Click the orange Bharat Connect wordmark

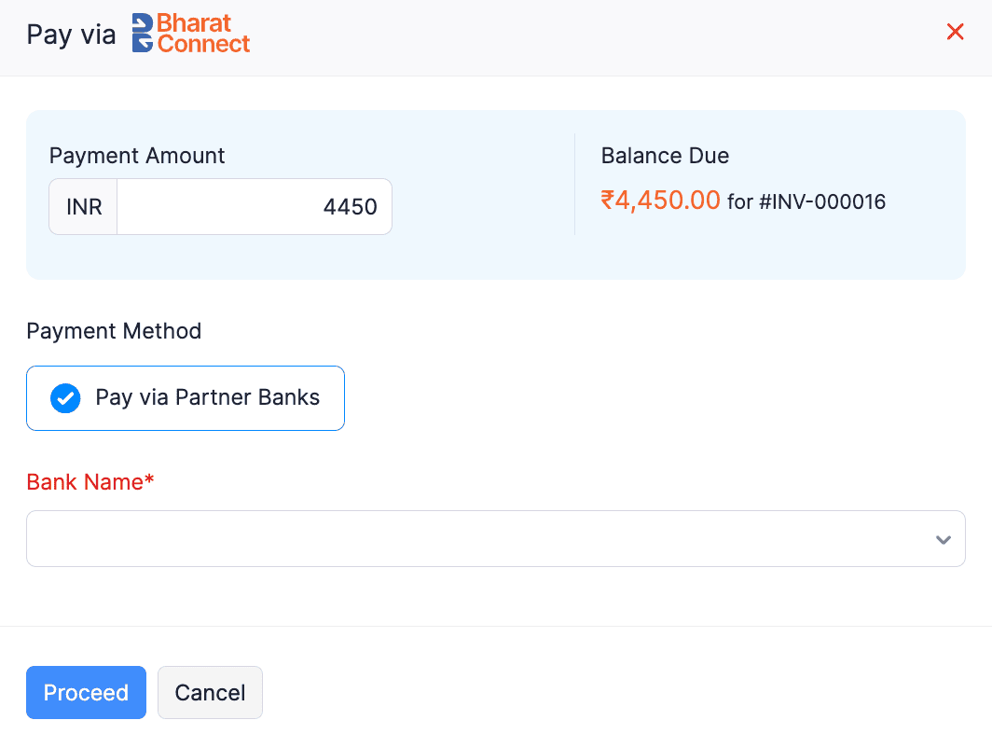coord(204,33)
